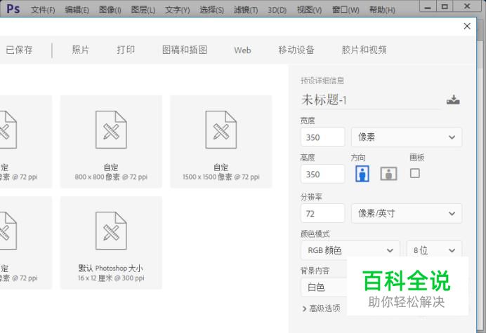Switch to the 已保存 tab

point(19,50)
